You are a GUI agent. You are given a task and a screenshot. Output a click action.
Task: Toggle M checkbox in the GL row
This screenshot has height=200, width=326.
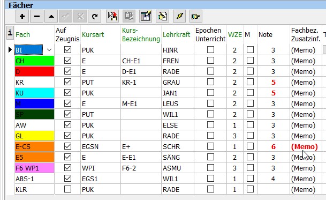coord(250,136)
